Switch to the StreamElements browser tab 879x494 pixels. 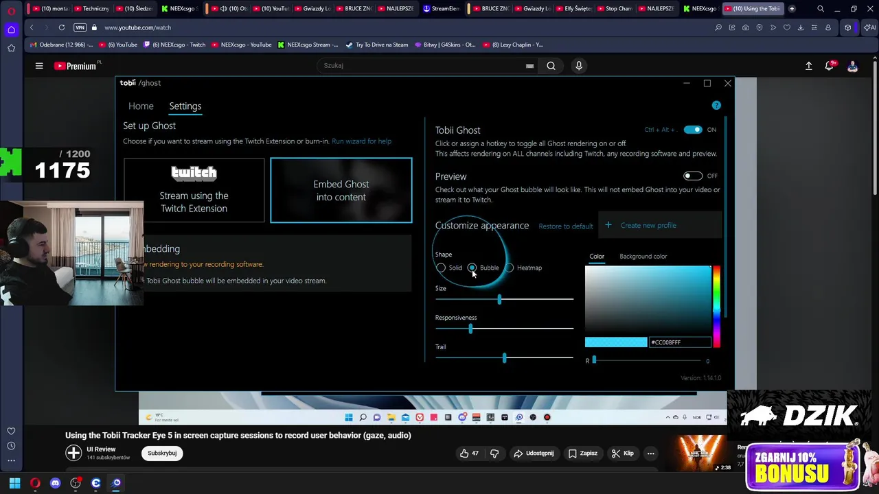pyautogui.click(x=442, y=9)
